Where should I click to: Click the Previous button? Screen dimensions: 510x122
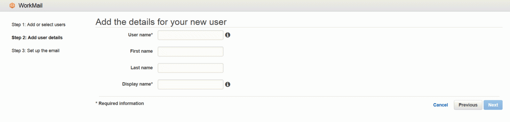pos(468,105)
